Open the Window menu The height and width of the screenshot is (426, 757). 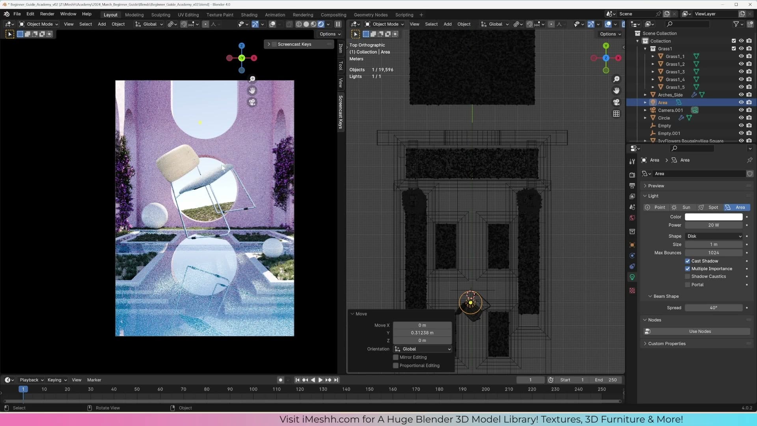coord(68,14)
